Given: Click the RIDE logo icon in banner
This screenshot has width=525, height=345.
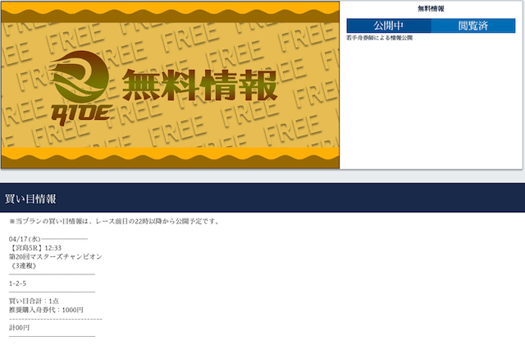Looking at the screenshot, I should (x=76, y=85).
